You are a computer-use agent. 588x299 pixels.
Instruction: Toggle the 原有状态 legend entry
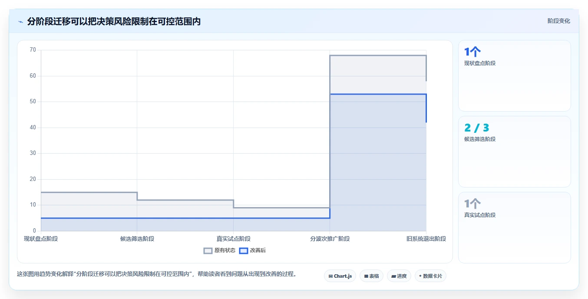(x=220, y=250)
